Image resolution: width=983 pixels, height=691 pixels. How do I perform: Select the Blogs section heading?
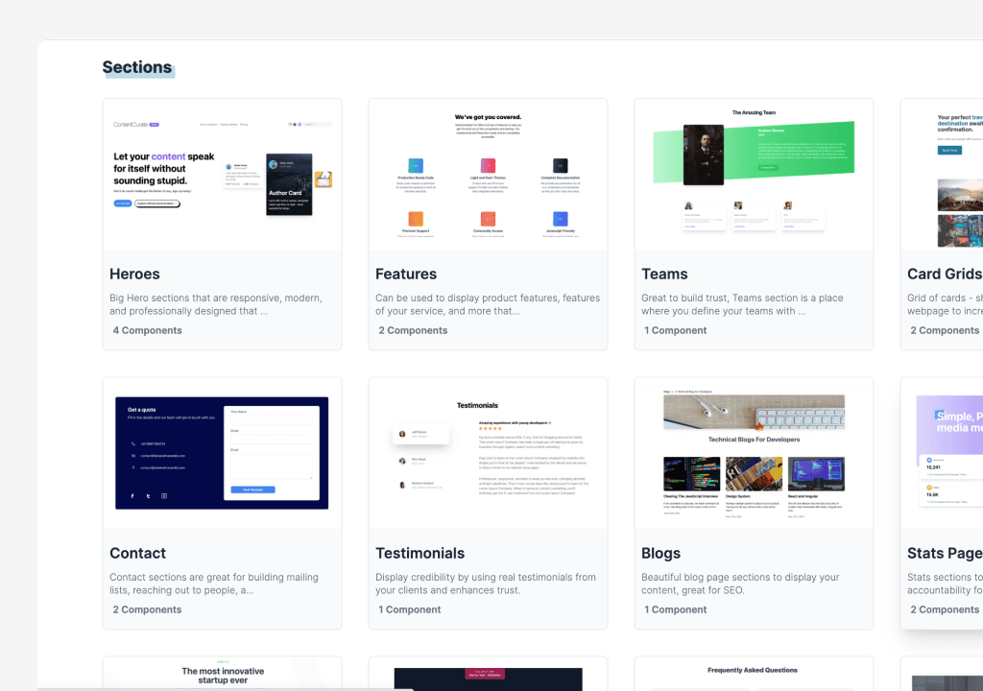[660, 554]
